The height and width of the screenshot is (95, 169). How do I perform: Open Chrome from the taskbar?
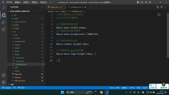click(x=101, y=92)
